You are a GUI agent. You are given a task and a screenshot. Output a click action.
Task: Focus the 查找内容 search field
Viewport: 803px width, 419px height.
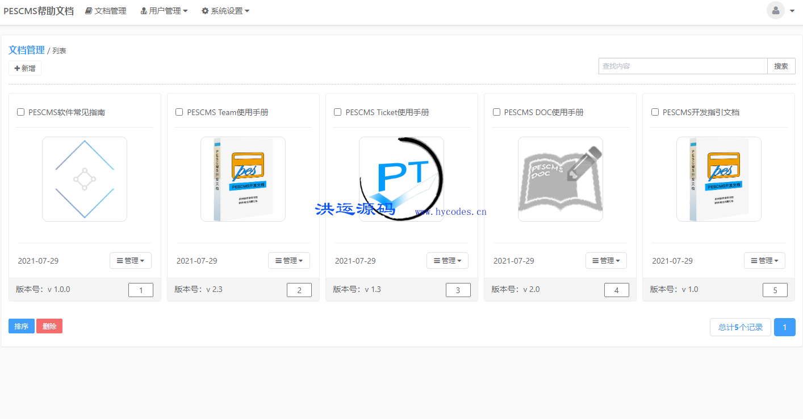[683, 66]
